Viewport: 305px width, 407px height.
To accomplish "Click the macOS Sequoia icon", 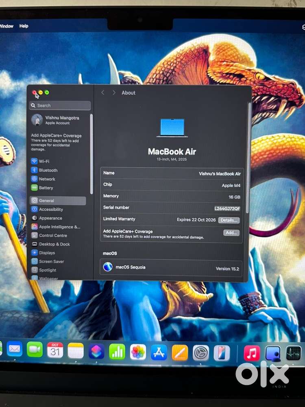I will [108, 267].
